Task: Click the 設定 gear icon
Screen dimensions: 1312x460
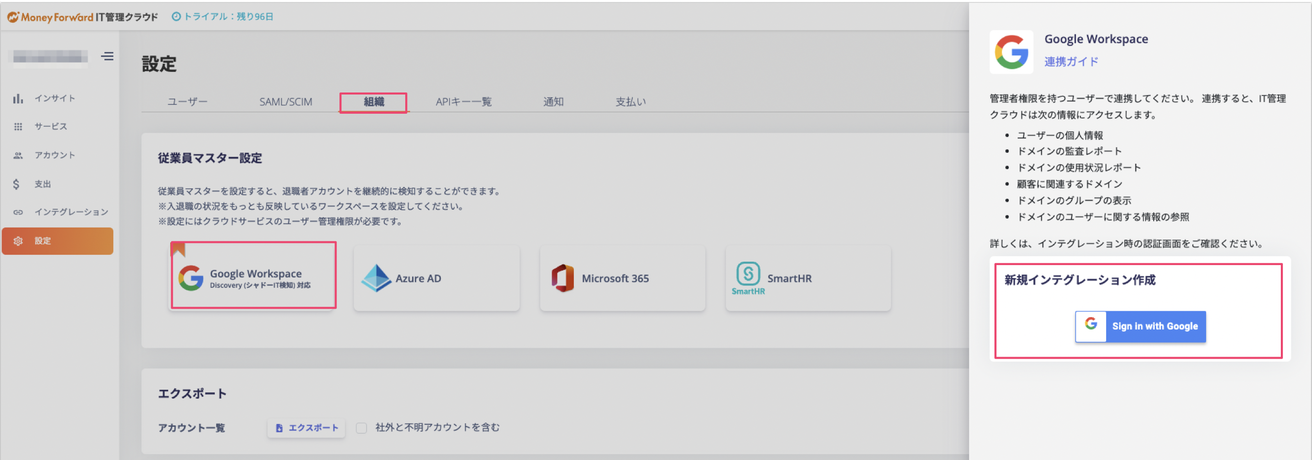Action: 18,241
